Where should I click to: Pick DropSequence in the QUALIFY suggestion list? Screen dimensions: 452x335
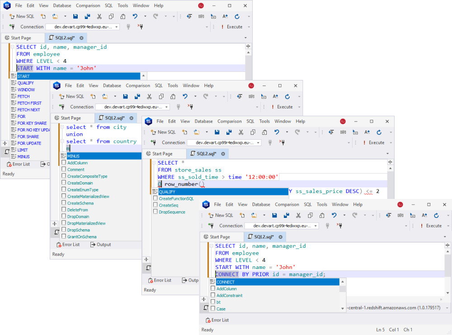tap(172, 212)
